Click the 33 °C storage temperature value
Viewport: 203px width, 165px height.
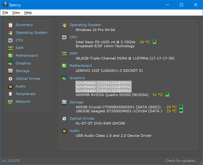(172, 111)
